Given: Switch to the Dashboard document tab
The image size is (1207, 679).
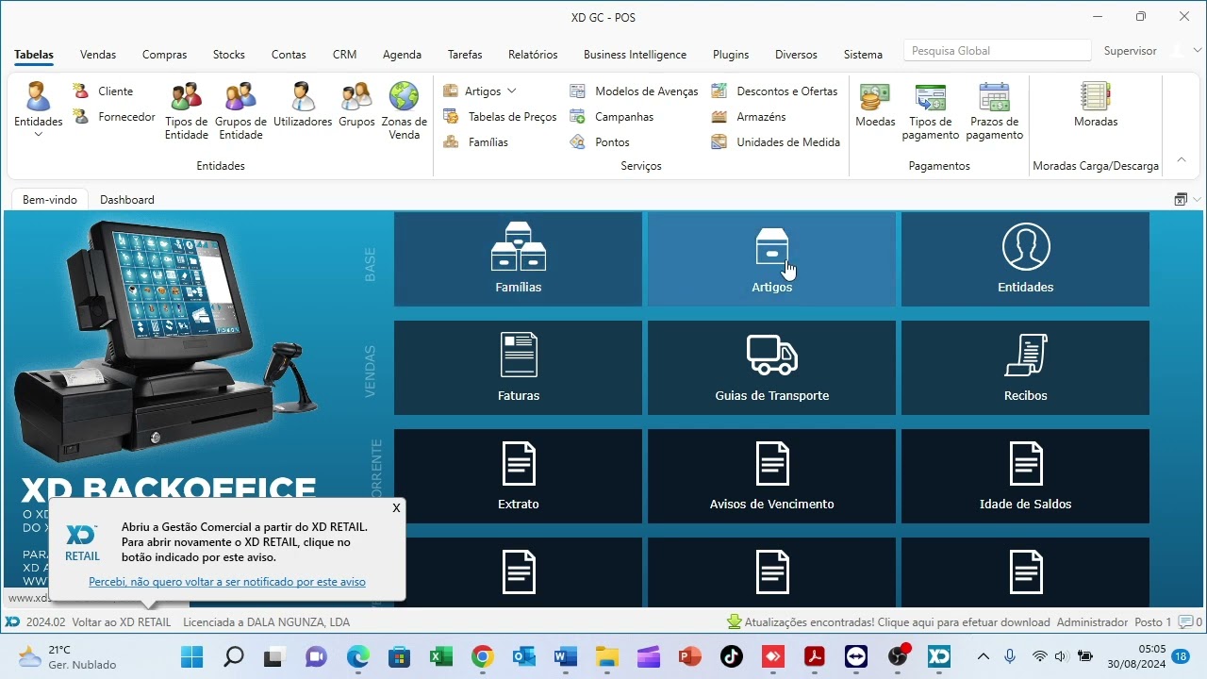Looking at the screenshot, I should (x=127, y=200).
